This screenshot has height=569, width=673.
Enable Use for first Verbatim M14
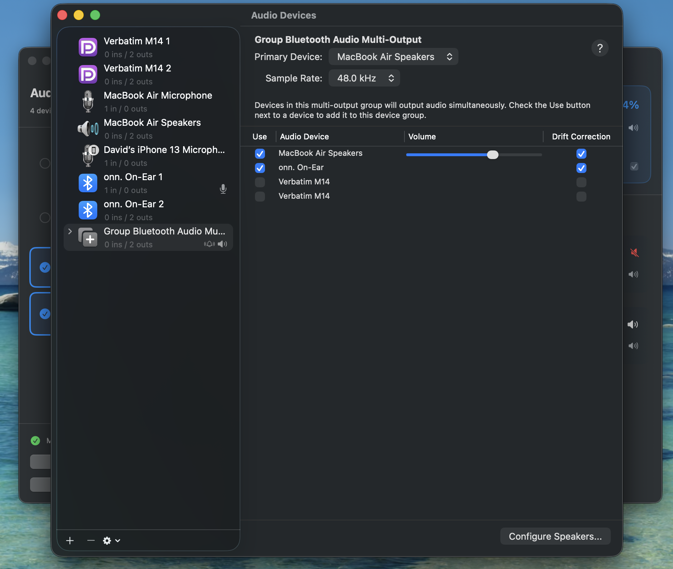tap(260, 182)
